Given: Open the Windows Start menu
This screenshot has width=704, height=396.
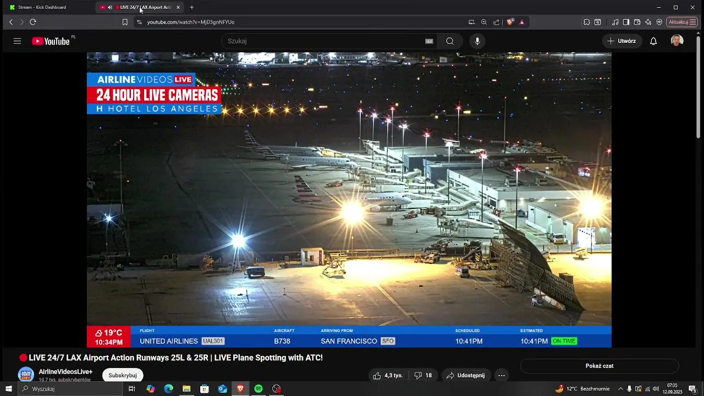Looking at the screenshot, I should click(8, 389).
